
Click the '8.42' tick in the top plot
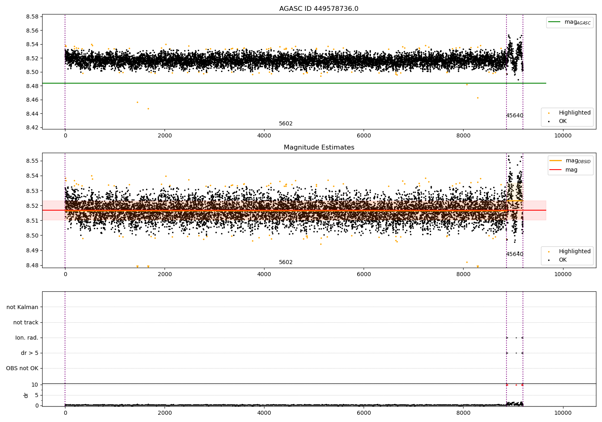point(32,127)
